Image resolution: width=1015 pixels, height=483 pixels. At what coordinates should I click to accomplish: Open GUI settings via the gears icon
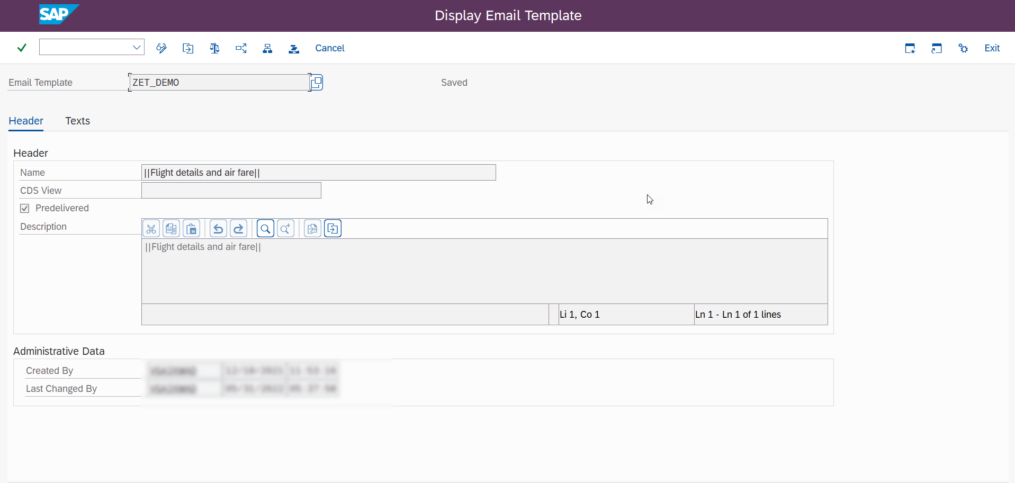click(963, 48)
